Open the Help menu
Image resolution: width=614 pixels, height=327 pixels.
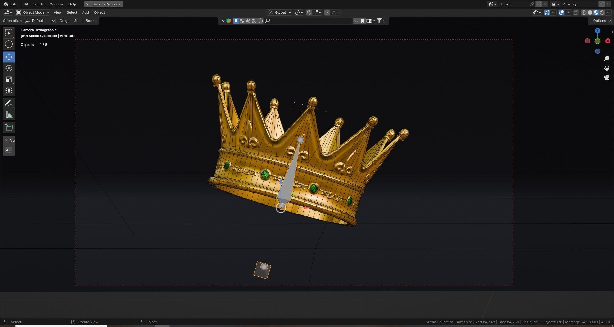pos(72,4)
